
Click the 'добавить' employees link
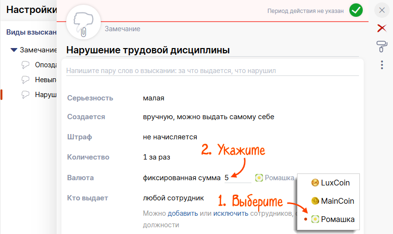click(x=181, y=213)
